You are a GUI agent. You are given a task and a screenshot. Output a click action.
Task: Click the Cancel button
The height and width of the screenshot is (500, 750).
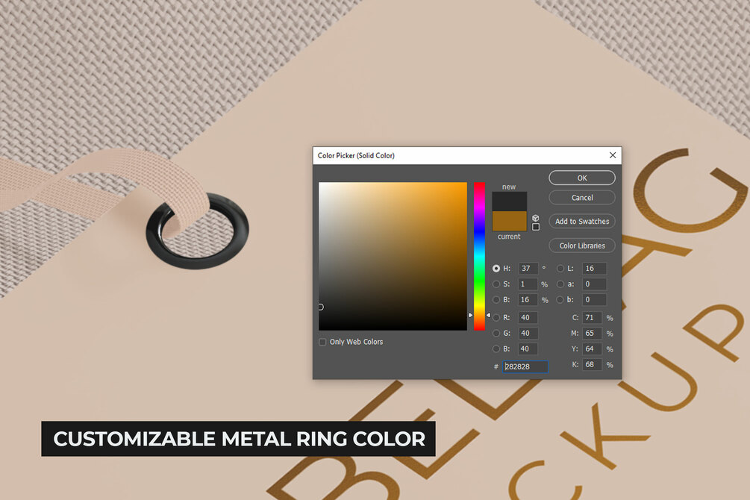click(582, 198)
